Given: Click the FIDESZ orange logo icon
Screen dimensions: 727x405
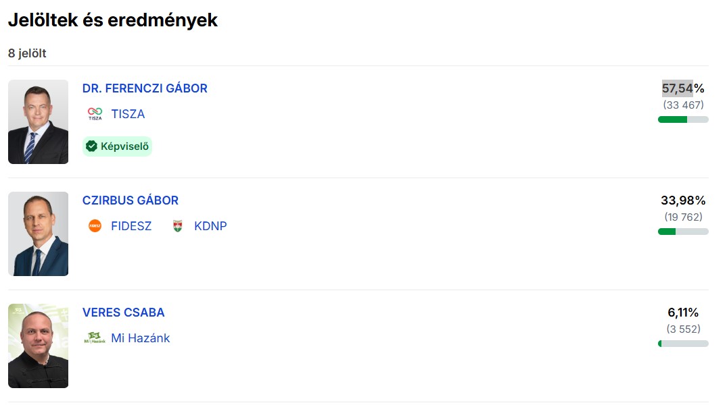Looking at the screenshot, I should (95, 226).
